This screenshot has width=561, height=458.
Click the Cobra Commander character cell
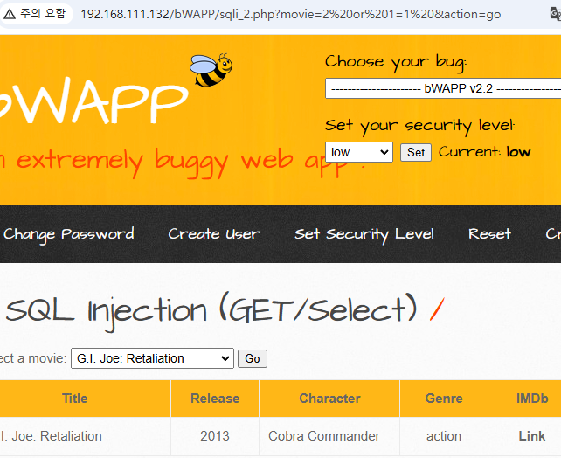tap(329, 436)
